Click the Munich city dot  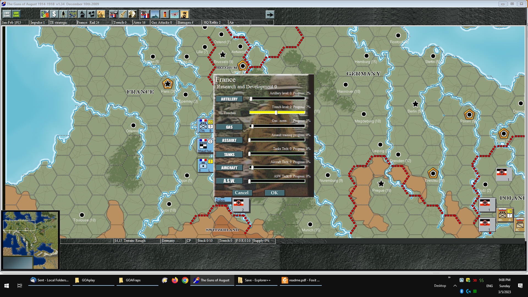[310, 224]
